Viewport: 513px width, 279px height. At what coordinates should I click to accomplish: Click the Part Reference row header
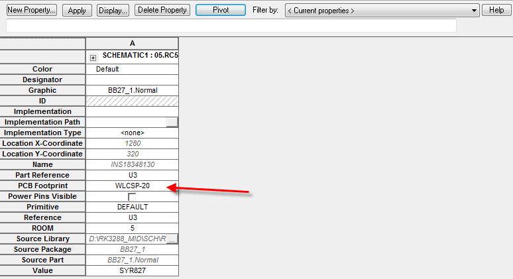coord(42,175)
